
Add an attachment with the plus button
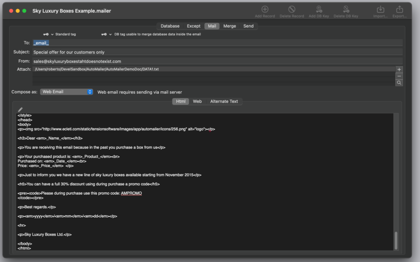399,69
